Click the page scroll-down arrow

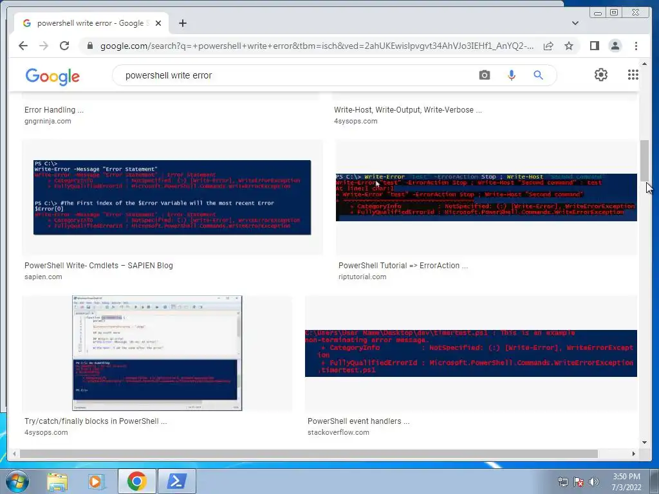coord(644,442)
